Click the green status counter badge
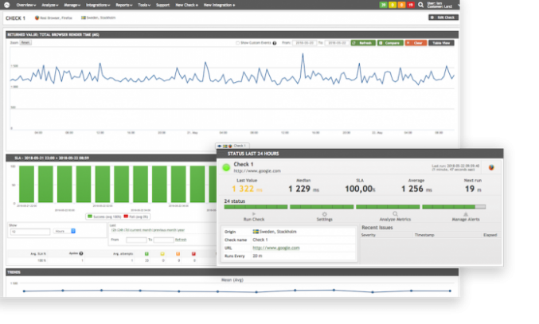The width and height of the screenshot is (539, 324). click(384, 5)
